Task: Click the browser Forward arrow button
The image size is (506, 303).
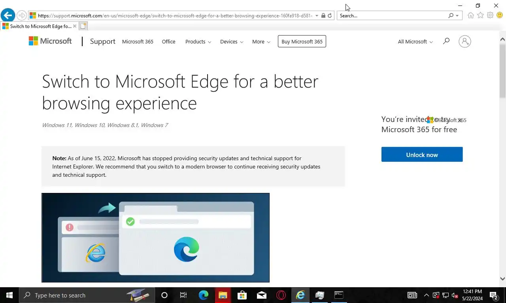Action: pyautogui.click(x=22, y=15)
